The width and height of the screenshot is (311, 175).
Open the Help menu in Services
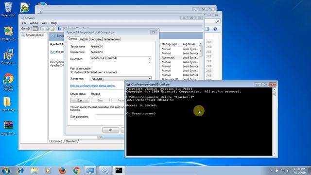click(54, 23)
